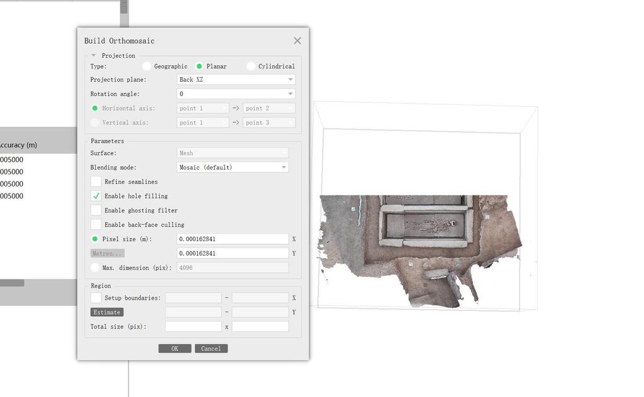
Task: Open the Projection plane dropdown
Action: (236, 80)
